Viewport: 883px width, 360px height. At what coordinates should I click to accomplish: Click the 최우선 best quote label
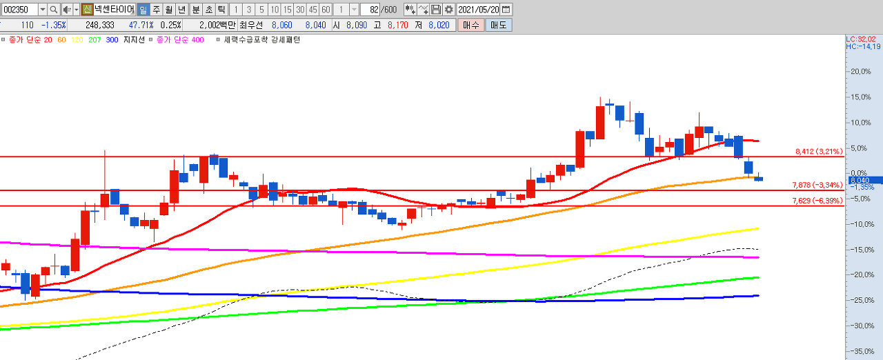click(x=250, y=25)
